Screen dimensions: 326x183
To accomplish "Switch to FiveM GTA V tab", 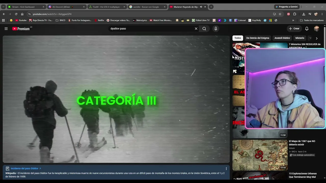I will 107,7.
